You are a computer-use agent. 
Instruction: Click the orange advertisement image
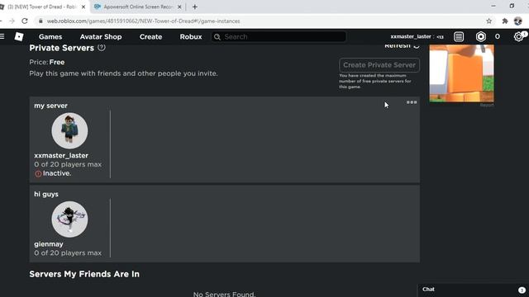(461, 73)
